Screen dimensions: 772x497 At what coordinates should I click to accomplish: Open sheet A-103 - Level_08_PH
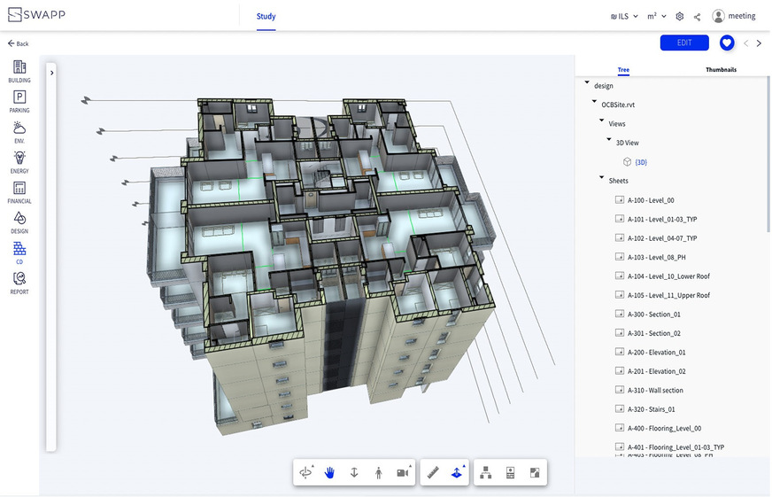pos(651,257)
